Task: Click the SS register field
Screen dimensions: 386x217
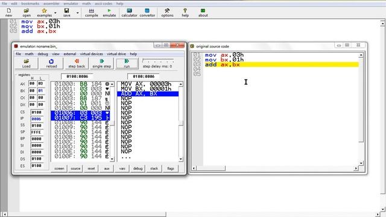Action: click(37, 125)
